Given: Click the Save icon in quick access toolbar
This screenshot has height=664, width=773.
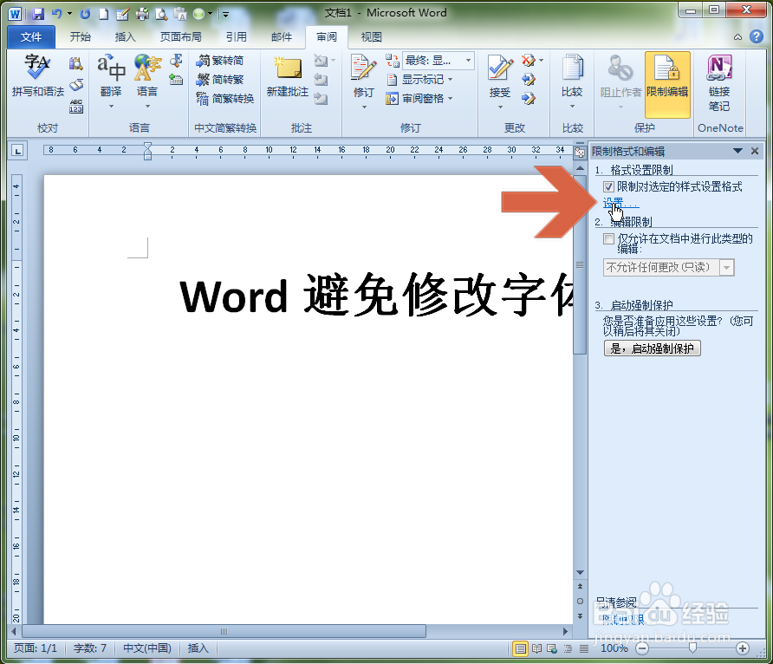Looking at the screenshot, I should click(38, 14).
